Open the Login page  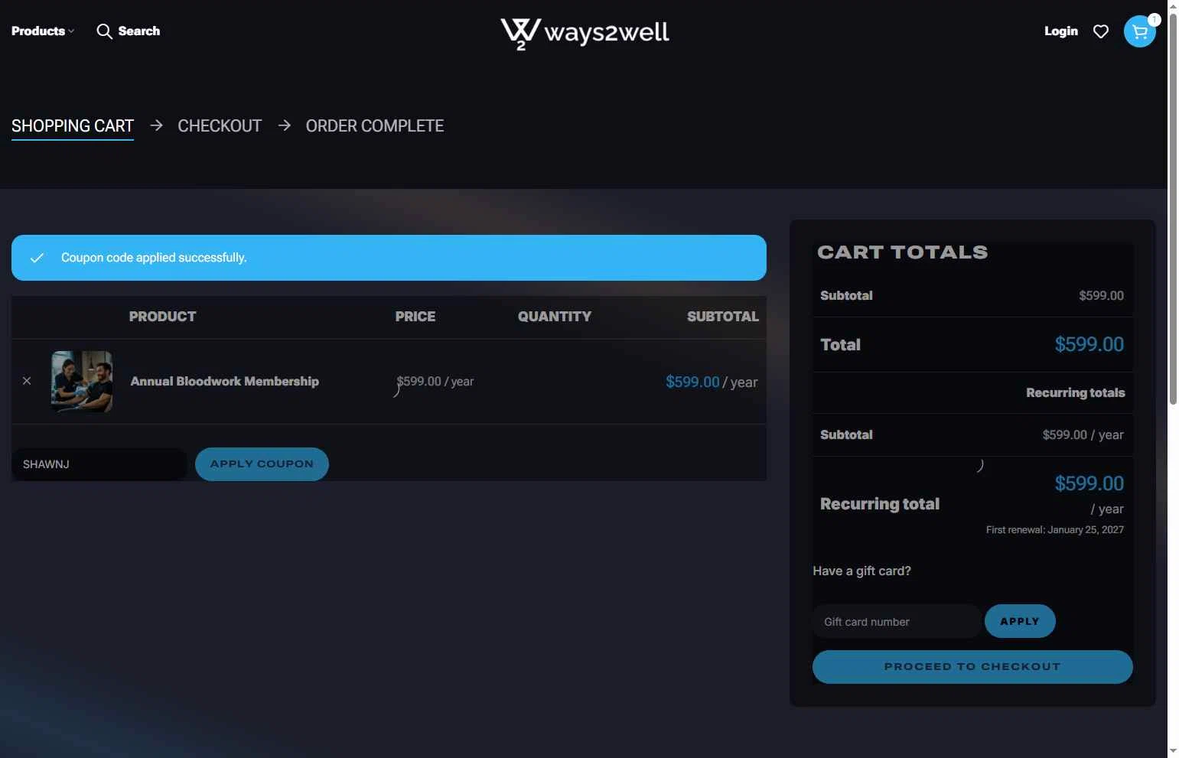(1060, 31)
